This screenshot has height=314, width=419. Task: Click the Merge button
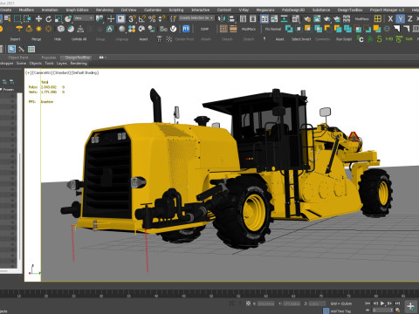(37, 39)
